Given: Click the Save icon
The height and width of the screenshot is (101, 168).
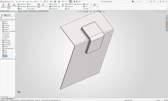Looking at the screenshot, I should click(x=55, y=1).
